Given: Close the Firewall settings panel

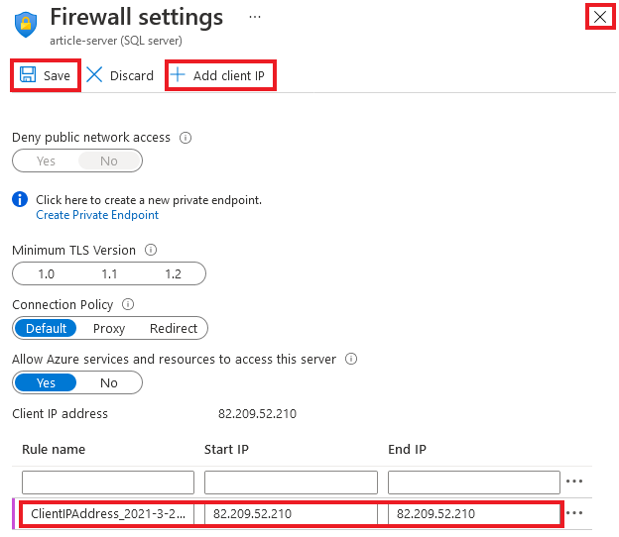Looking at the screenshot, I should (599, 17).
